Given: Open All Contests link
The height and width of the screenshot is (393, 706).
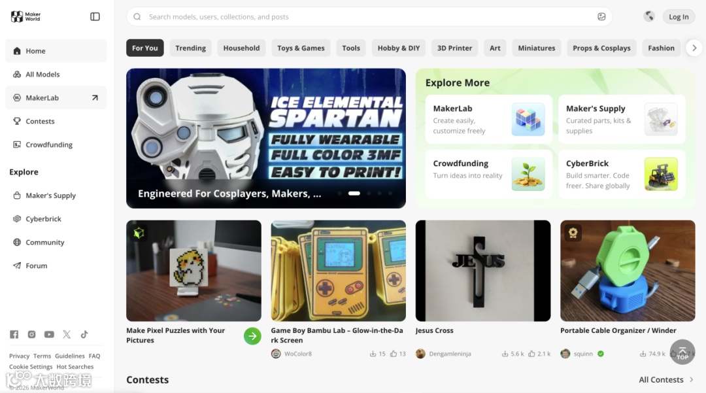Looking at the screenshot, I should tap(666, 379).
